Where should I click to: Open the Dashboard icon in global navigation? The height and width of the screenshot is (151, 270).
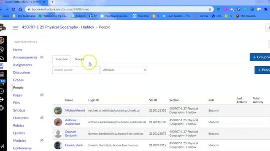pyautogui.click(x=2, y=58)
